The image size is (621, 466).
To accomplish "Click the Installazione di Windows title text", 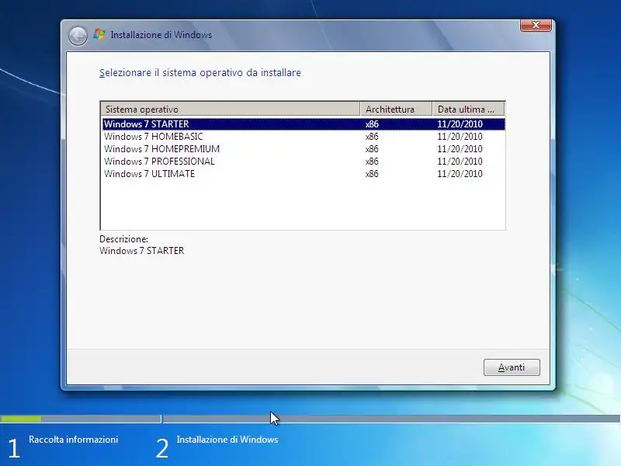I will [x=161, y=35].
